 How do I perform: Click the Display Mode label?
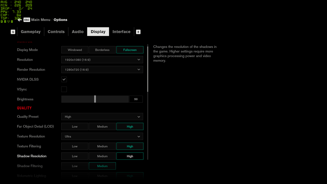point(27,50)
